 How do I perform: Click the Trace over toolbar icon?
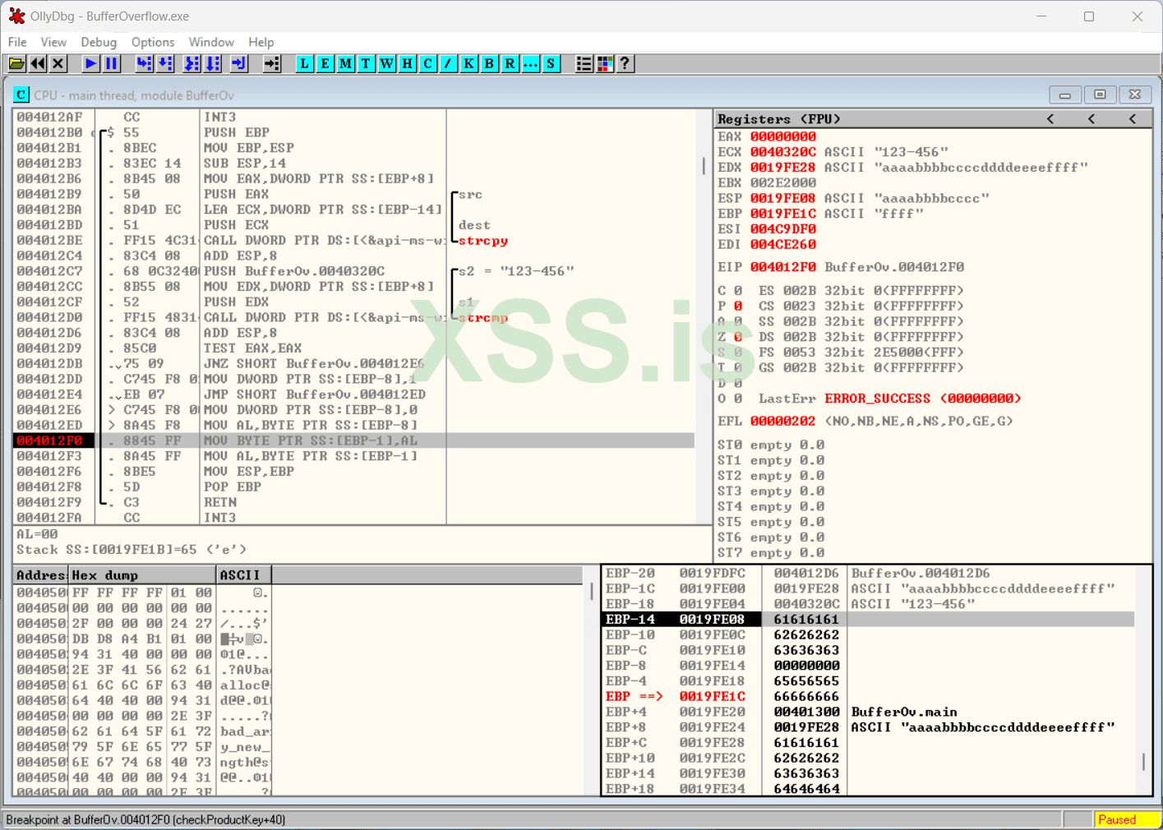[x=213, y=63]
